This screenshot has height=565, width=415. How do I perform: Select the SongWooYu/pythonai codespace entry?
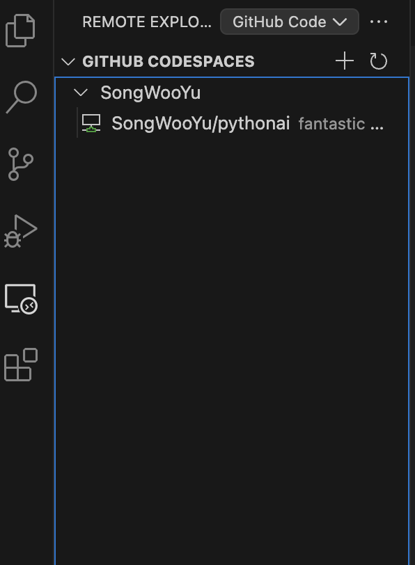point(201,124)
